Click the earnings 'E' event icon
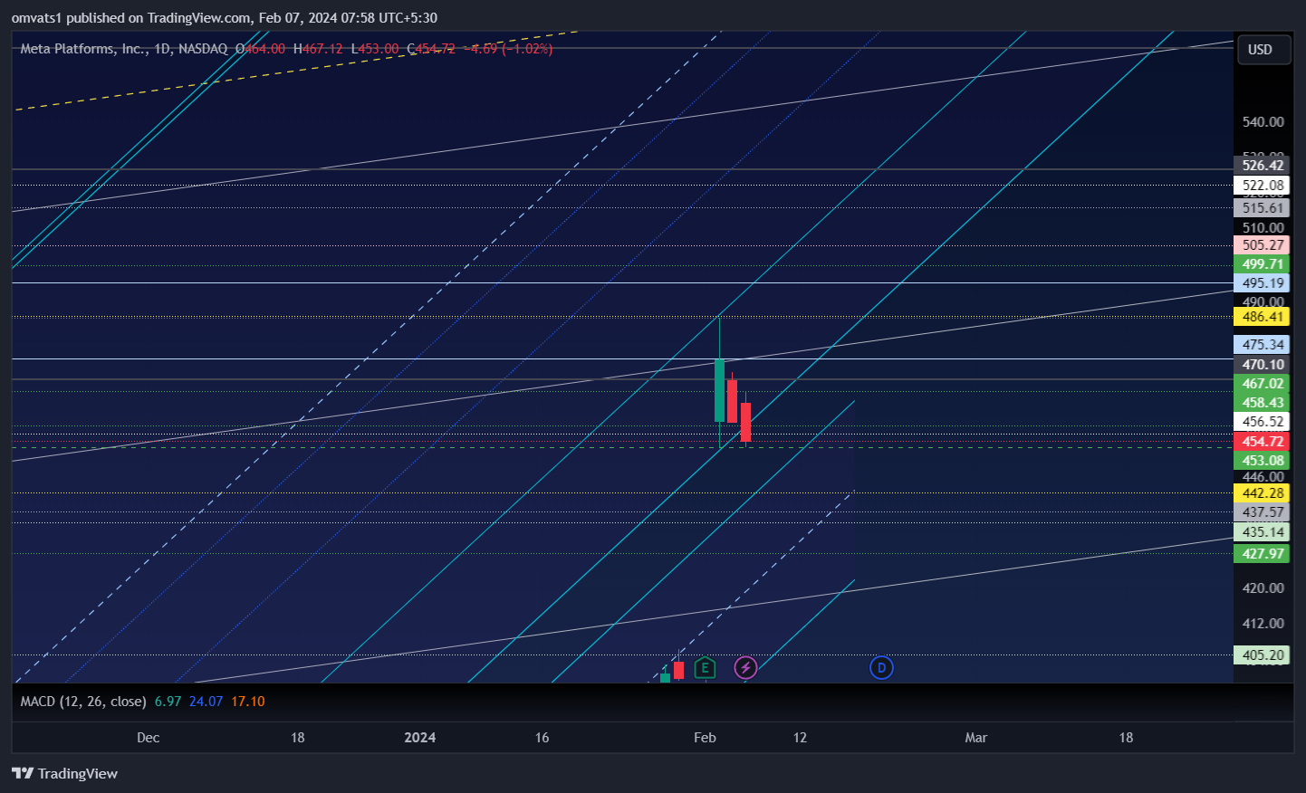 (x=705, y=668)
